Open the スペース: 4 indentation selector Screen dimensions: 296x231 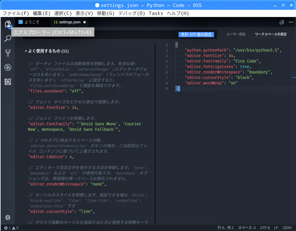(x=247, y=228)
